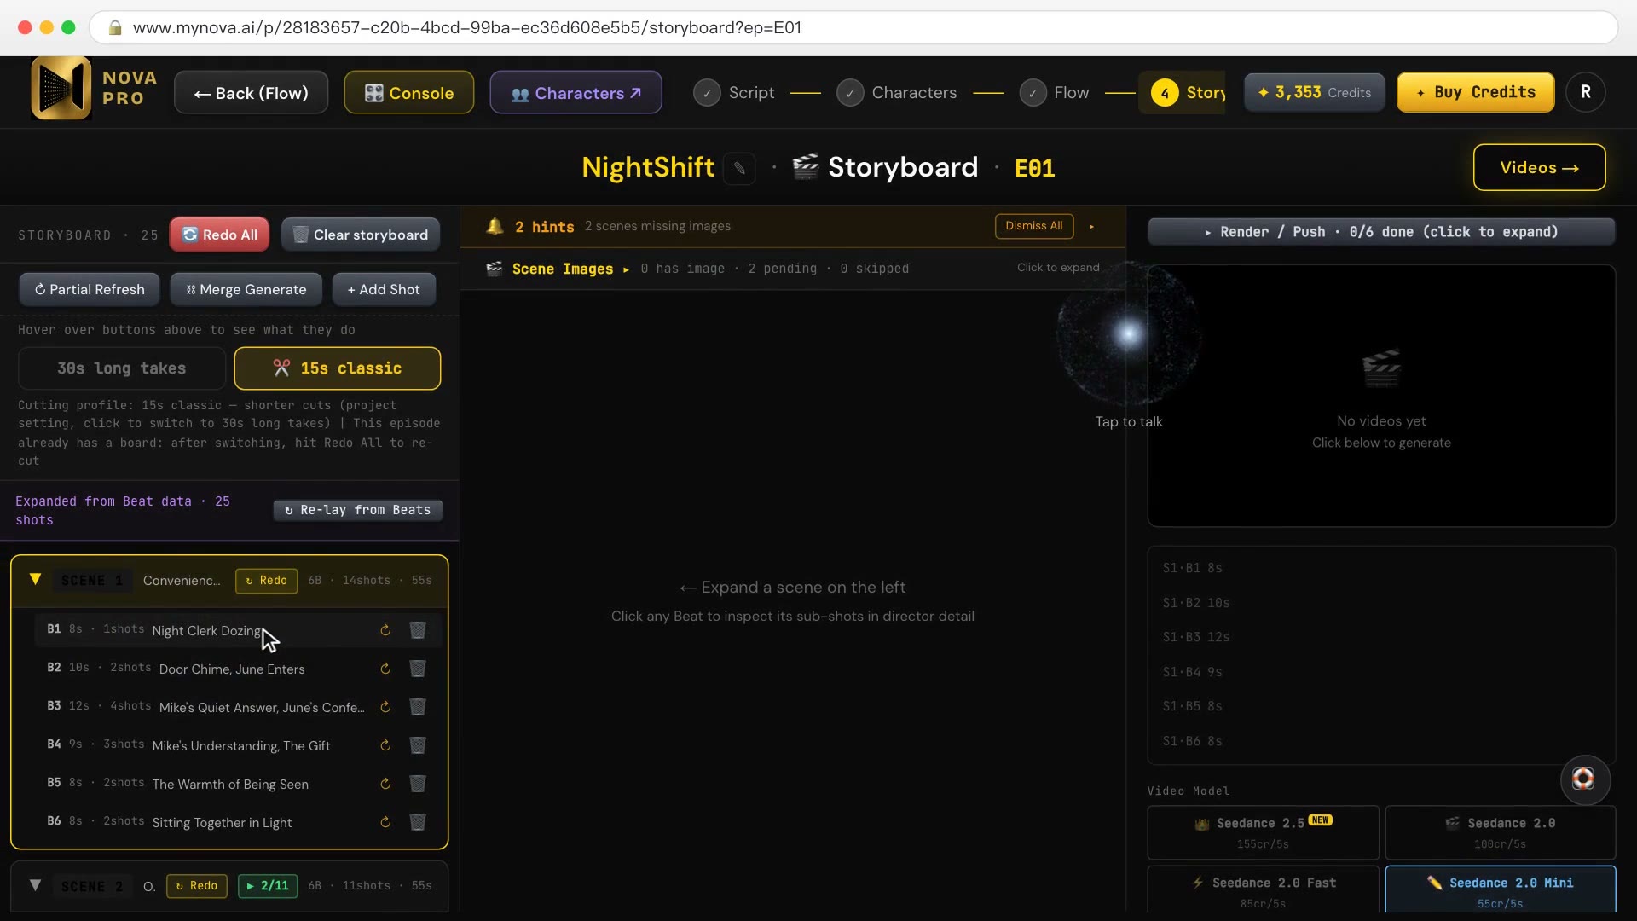The width and height of the screenshot is (1637, 921).
Task: Expand the Render / Push panel
Action: pos(1381,232)
